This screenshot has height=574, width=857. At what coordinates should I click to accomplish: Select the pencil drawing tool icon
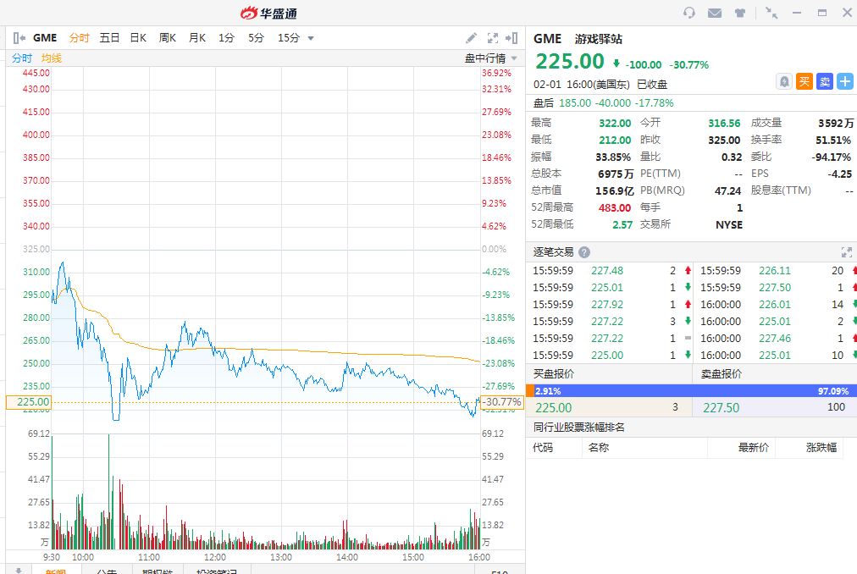472,38
